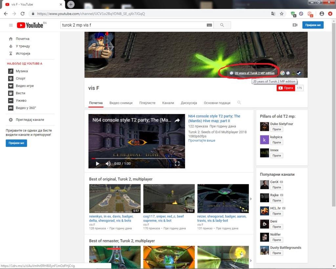Click next arrow for Best of original row
This screenshot has width=336, height=269.
[x=251, y=199]
